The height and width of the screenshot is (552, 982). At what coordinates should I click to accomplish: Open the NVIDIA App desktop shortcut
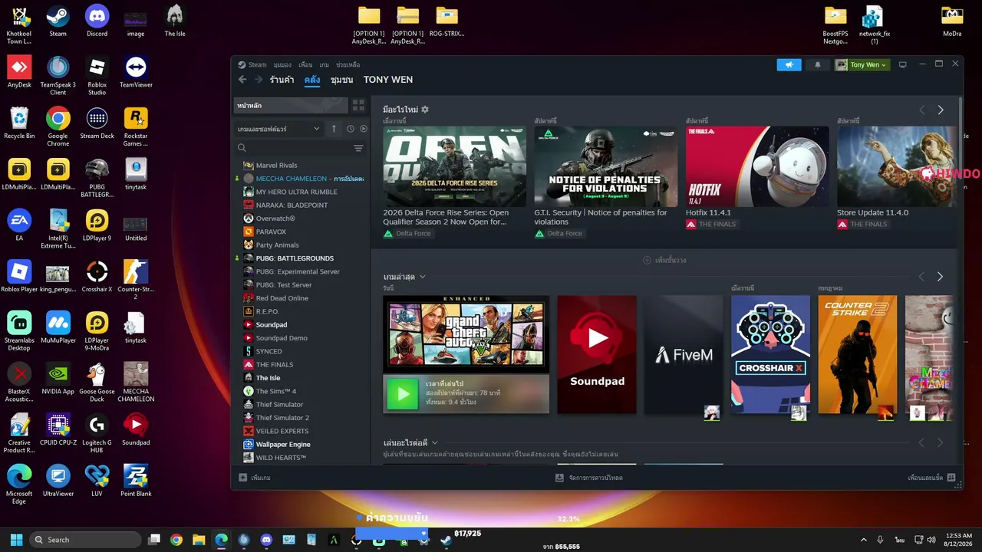click(58, 379)
